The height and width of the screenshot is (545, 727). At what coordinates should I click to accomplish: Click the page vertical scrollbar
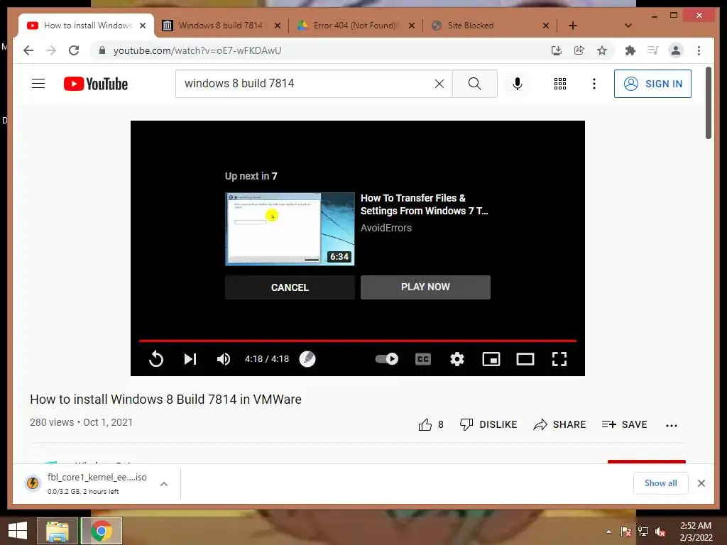(x=709, y=103)
